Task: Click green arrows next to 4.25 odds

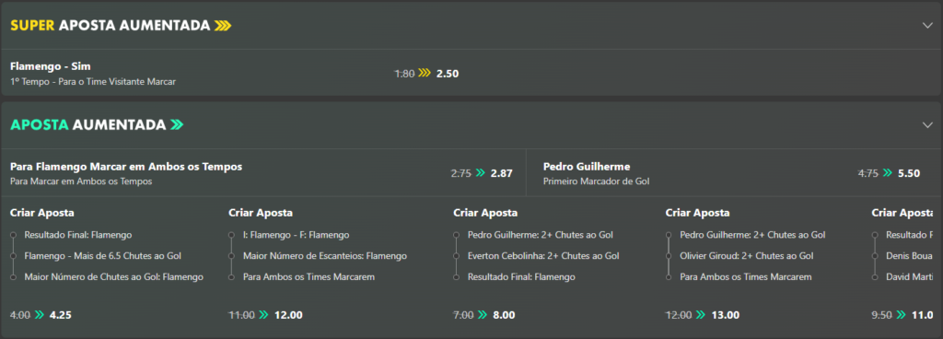Action: coord(40,314)
